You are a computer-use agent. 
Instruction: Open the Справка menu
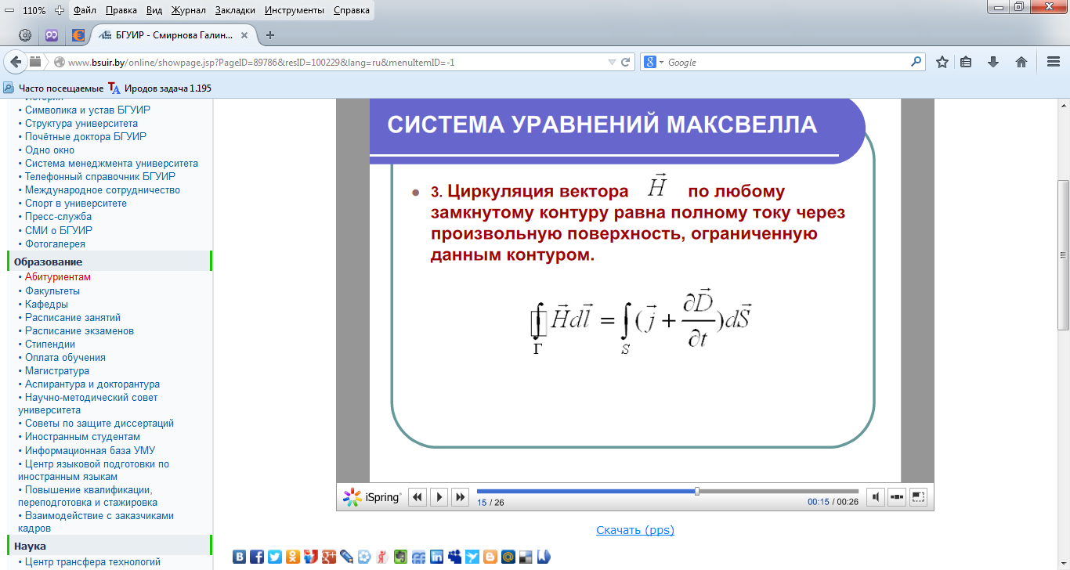tap(352, 10)
